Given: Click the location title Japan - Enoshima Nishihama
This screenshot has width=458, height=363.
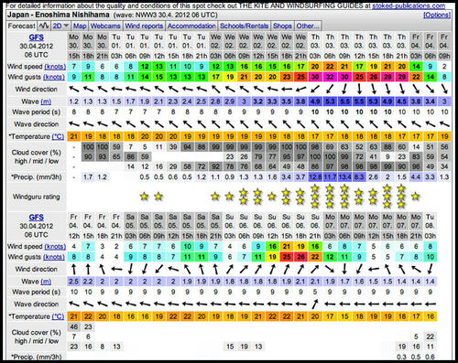Looking at the screenshot, I should pos(59,15).
